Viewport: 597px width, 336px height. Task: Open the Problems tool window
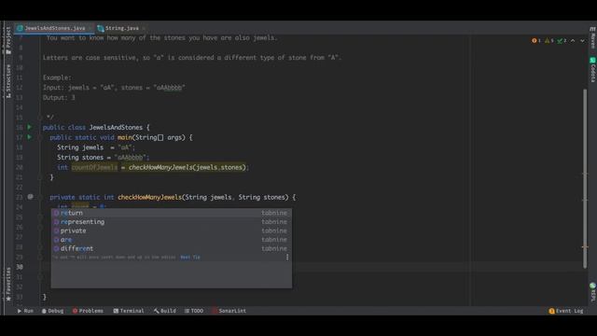[88, 311]
